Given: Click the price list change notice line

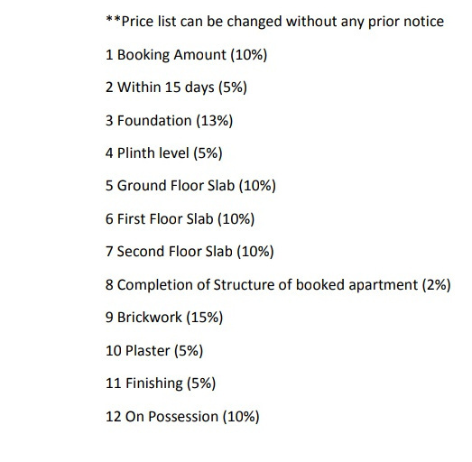Looking at the screenshot, I should (275, 22).
